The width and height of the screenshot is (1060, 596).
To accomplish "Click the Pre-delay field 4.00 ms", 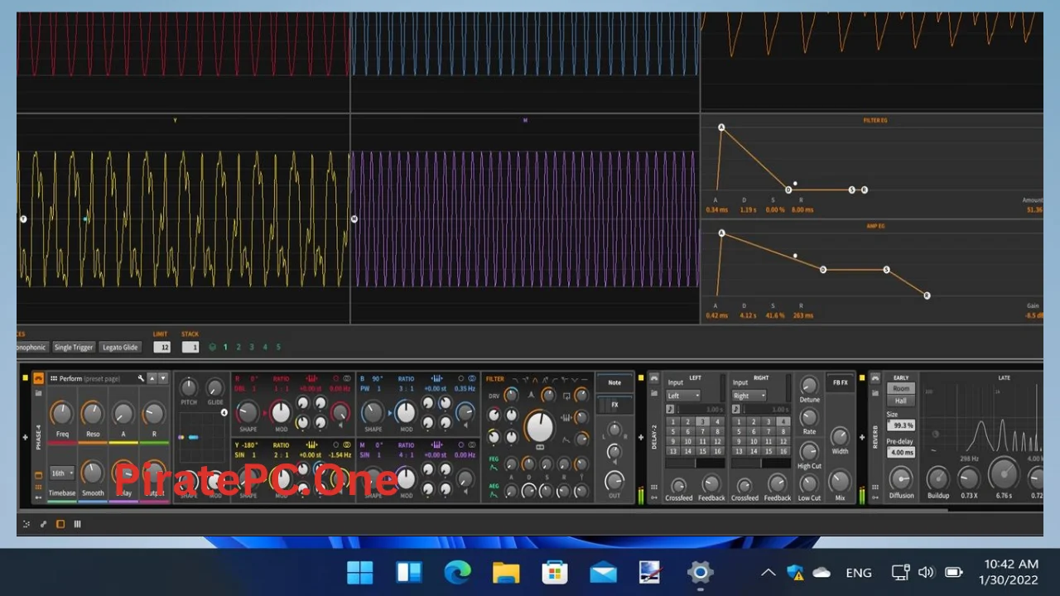I will point(901,452).
